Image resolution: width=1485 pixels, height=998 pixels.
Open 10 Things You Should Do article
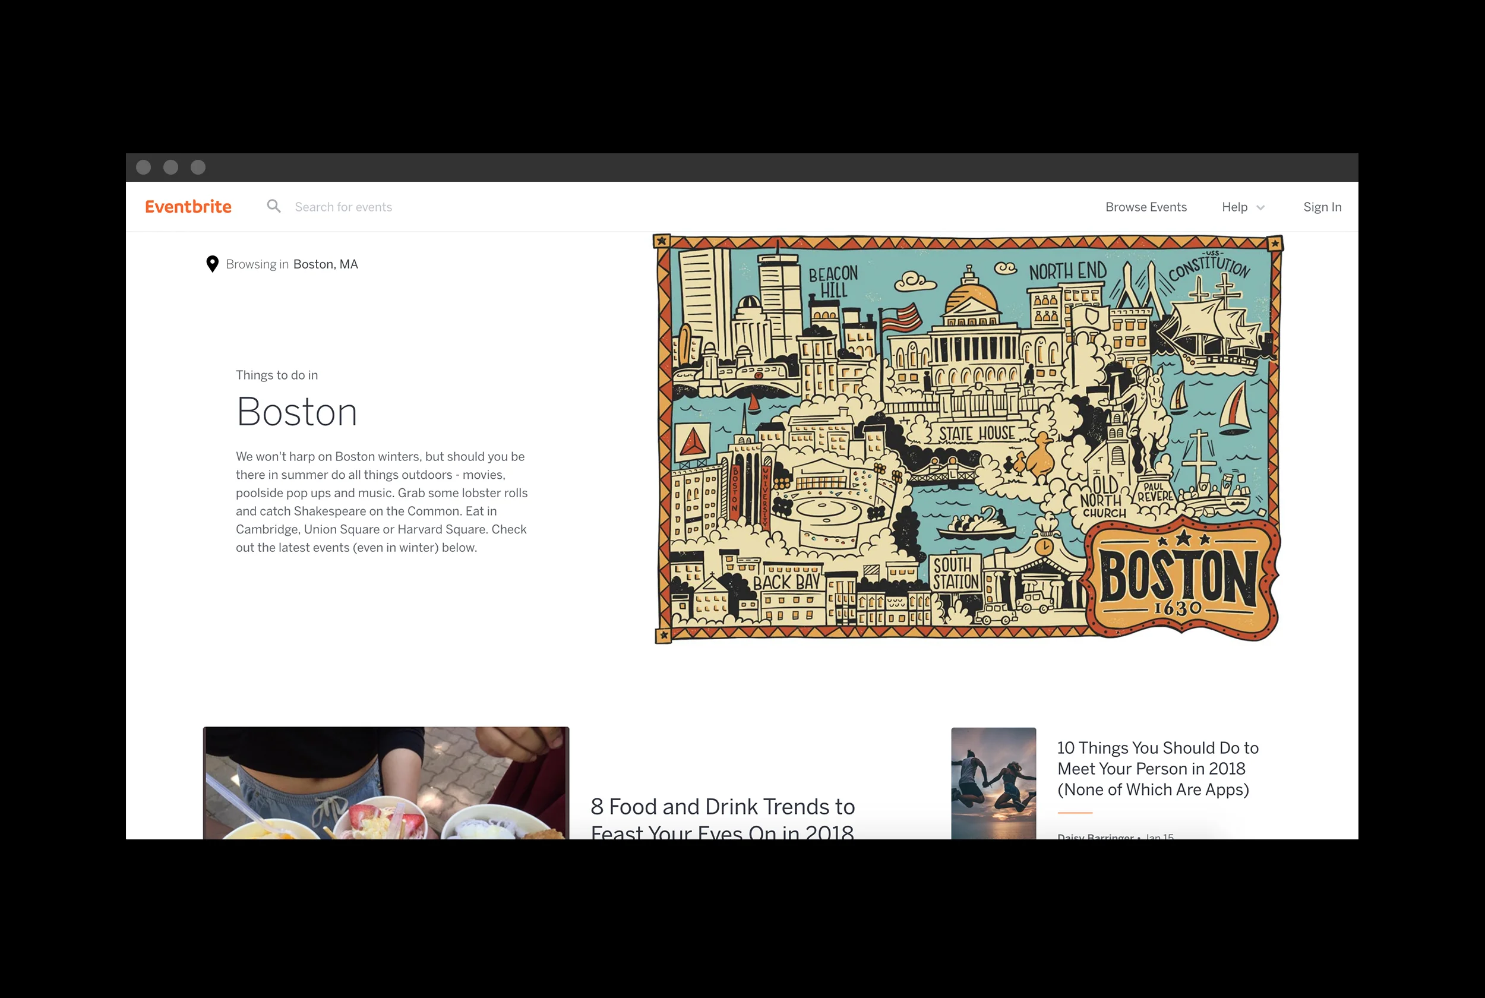pyautogui.click(x=1158, y=768)
